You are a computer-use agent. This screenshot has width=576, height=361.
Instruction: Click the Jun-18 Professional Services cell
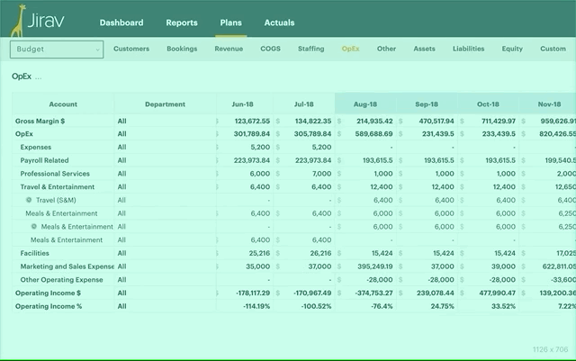(245, 173)
